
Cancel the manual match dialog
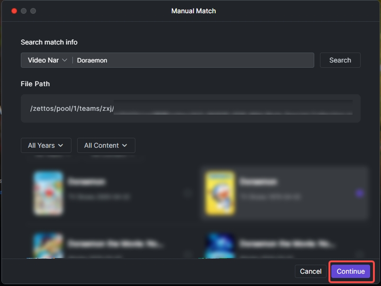310,271
